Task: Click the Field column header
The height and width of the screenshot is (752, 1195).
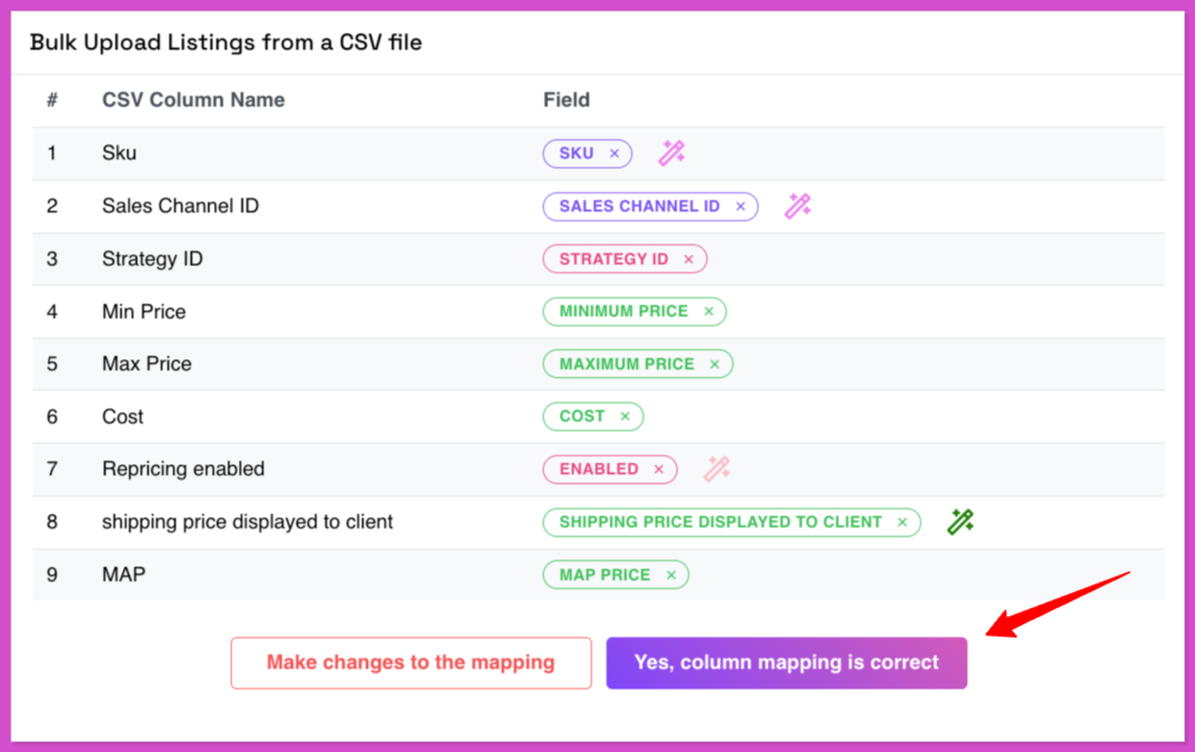Action: coord(566,99)
